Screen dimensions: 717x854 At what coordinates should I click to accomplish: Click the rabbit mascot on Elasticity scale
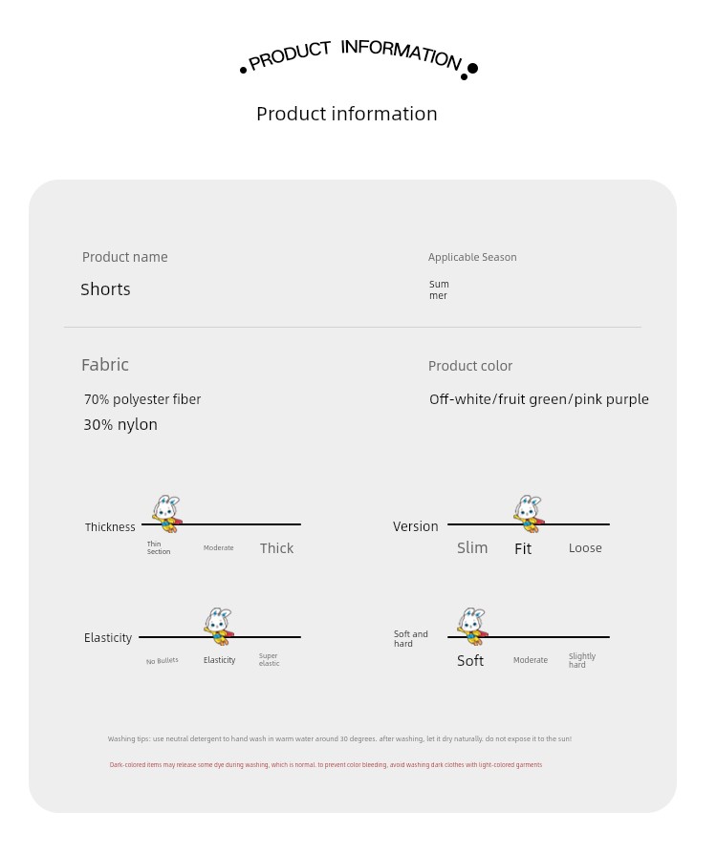click(x=219, y=627)
